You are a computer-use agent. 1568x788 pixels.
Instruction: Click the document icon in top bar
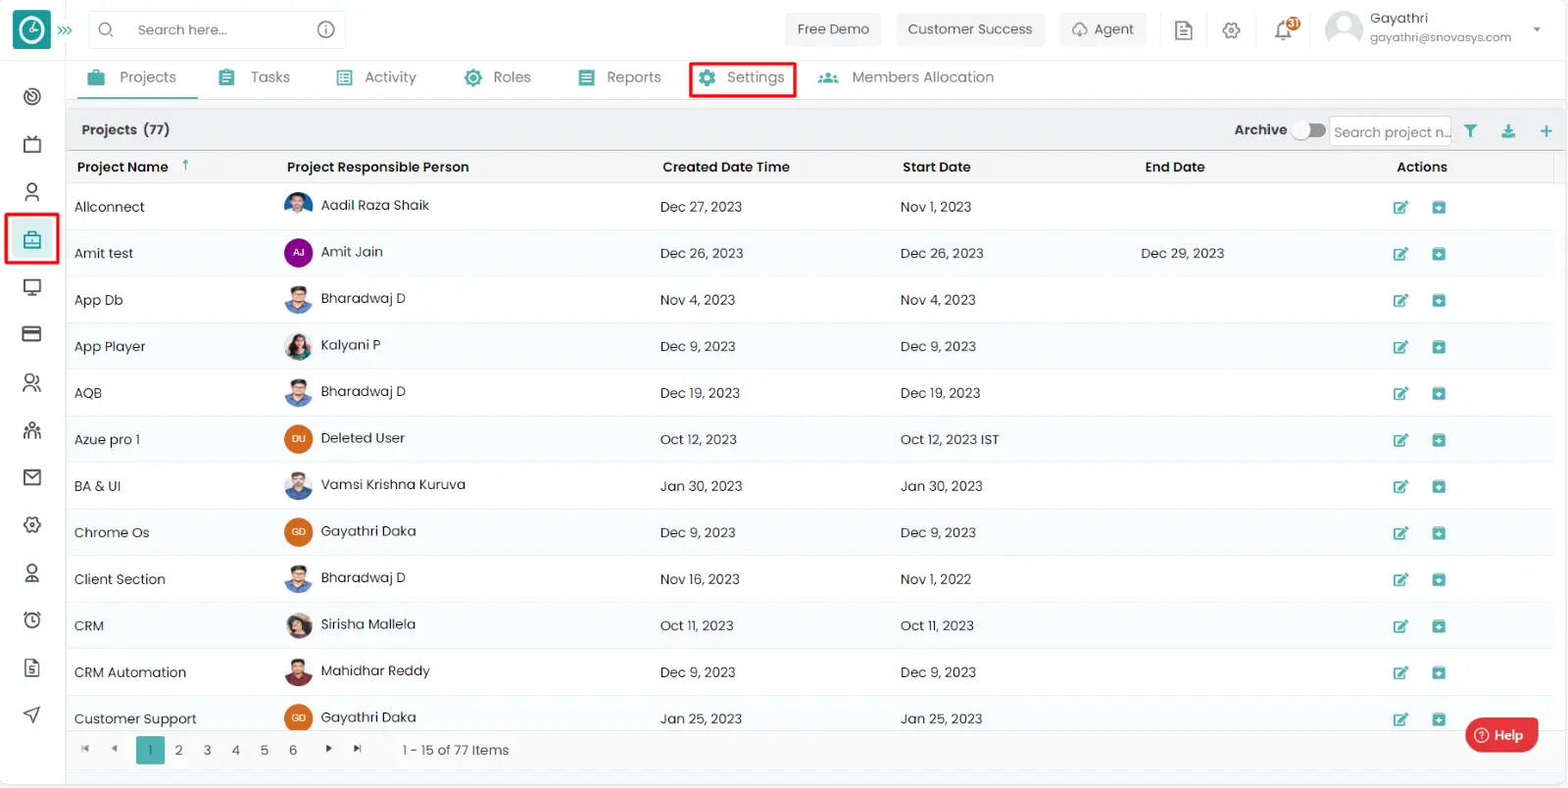1183,30
